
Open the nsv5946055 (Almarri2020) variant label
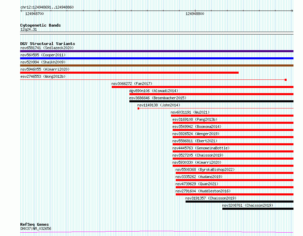(x=45, y=69)
